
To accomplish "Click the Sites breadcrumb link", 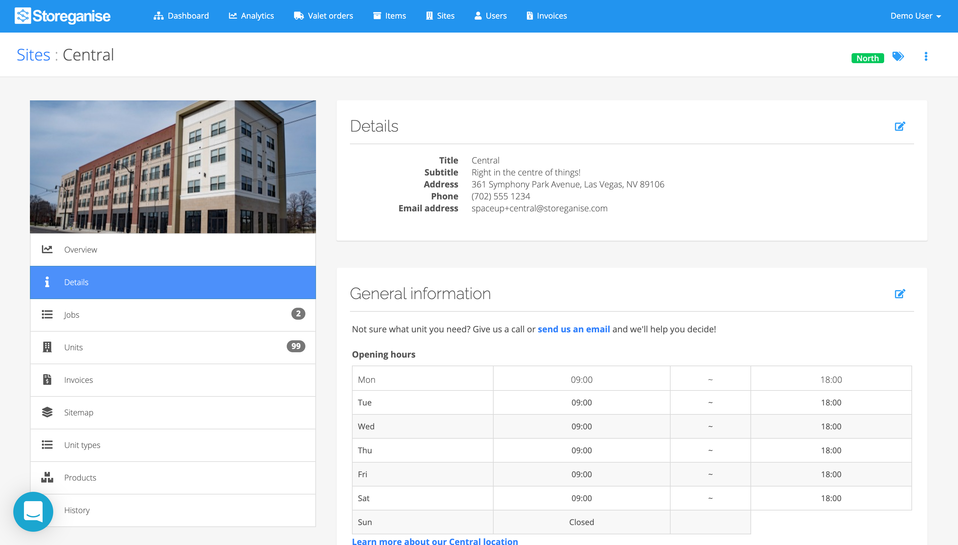I will pyautogui.click(x=33, y=55).
